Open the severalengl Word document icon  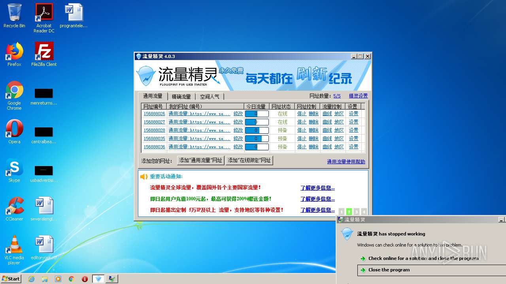44,209
